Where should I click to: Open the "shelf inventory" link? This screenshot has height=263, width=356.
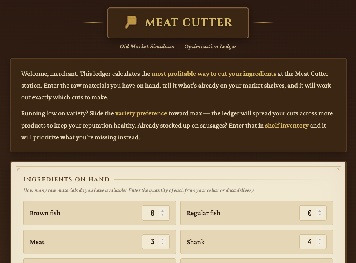[287, 126]
